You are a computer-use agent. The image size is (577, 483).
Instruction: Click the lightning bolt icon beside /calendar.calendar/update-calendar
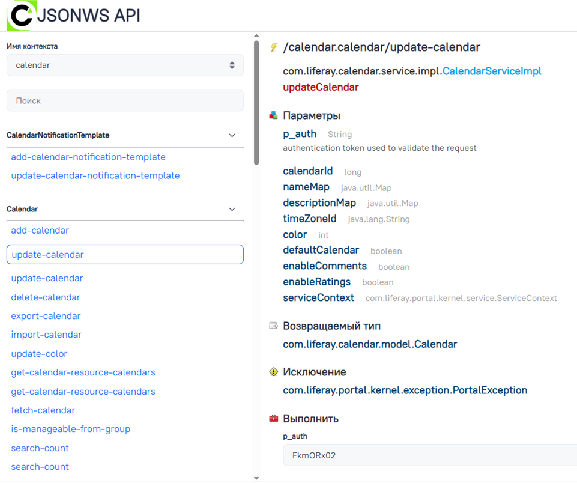[x=274, y=47]
